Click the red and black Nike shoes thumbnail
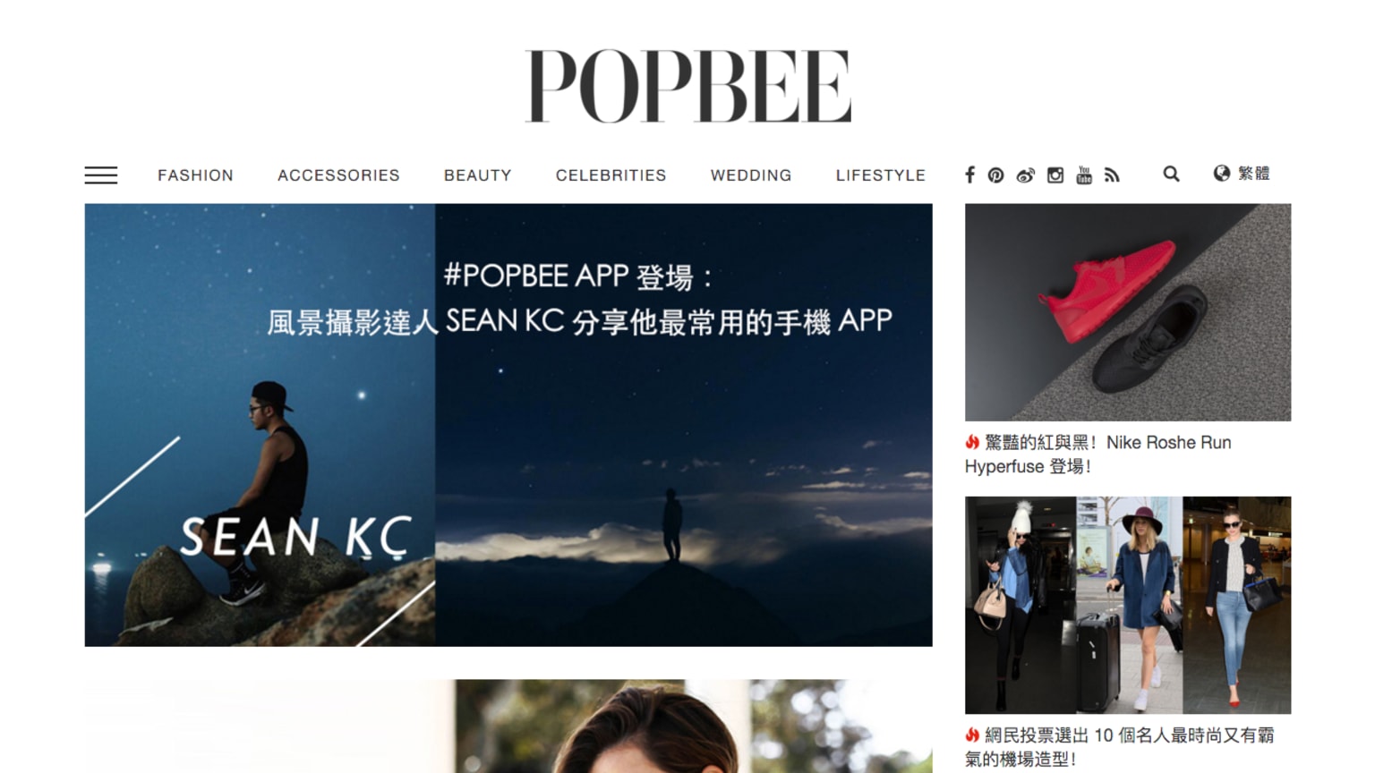1375x773 pixels. point(1128,312)
